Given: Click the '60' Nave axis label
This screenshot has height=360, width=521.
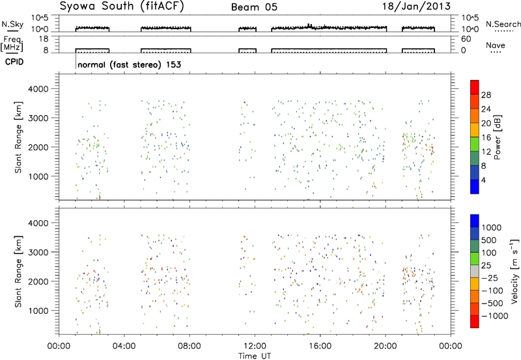Looking at the screenshot, I should [466, 39].
